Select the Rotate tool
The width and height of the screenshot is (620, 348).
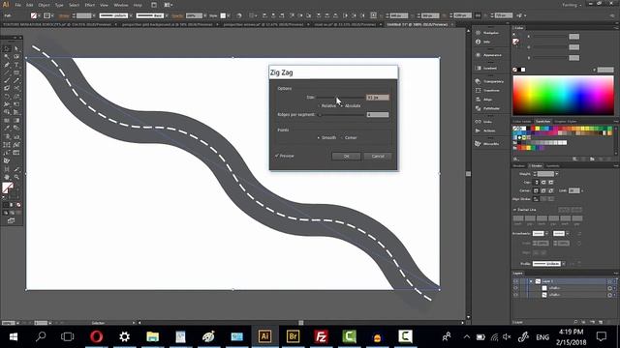click(7, 97)
